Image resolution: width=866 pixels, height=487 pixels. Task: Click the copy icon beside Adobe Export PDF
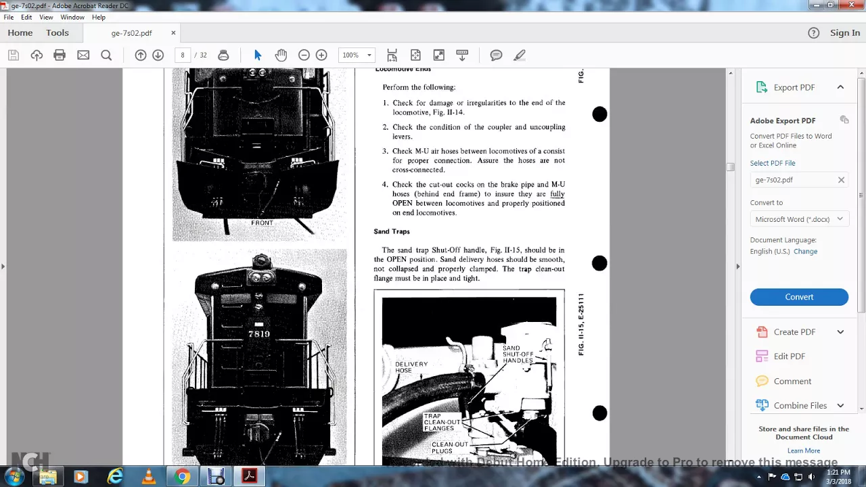tap(844, 120)
